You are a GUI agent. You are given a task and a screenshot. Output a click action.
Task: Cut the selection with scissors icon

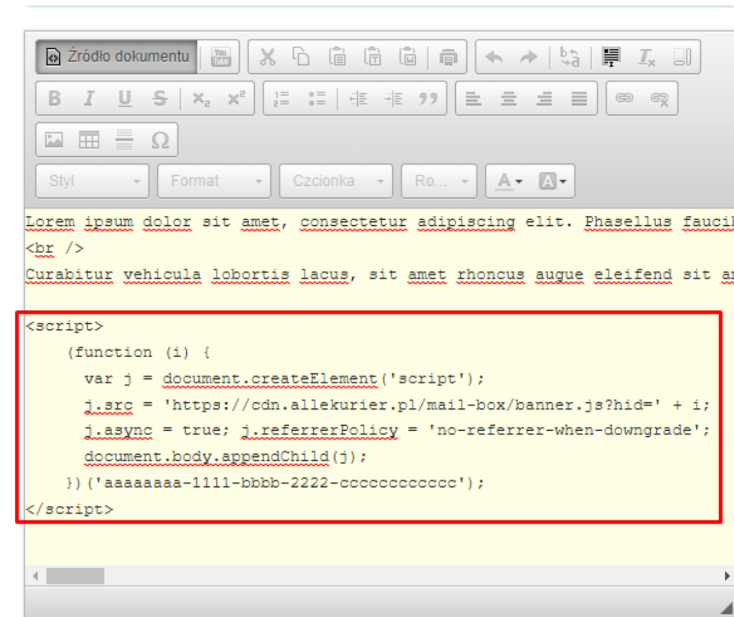point(267,57)
